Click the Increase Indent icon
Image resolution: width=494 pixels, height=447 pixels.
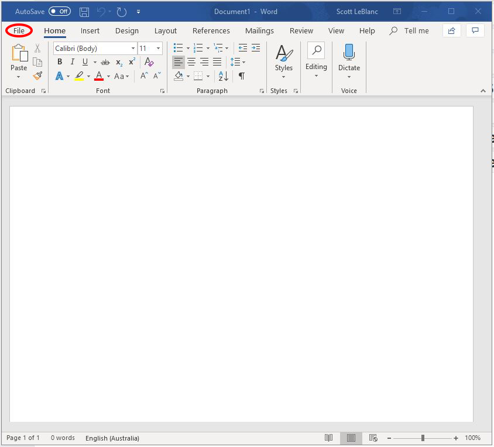click(255, 49)
